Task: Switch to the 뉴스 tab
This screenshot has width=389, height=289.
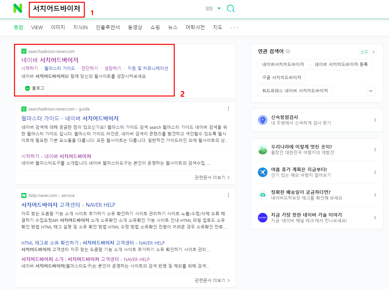Action: 173,27
